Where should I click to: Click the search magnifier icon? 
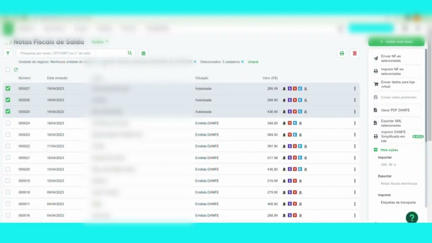[x=130, y=53]
